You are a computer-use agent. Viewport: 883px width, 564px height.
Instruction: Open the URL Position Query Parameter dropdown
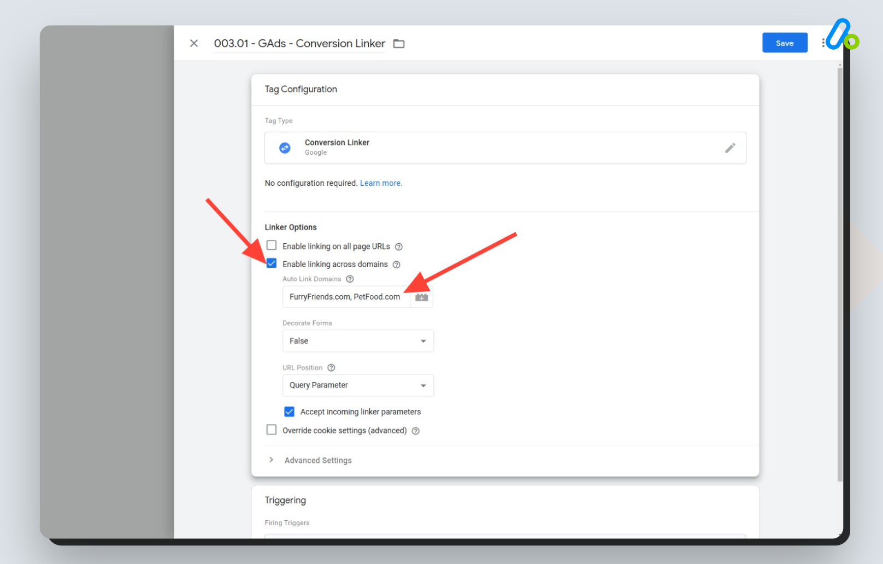point(358,385)
